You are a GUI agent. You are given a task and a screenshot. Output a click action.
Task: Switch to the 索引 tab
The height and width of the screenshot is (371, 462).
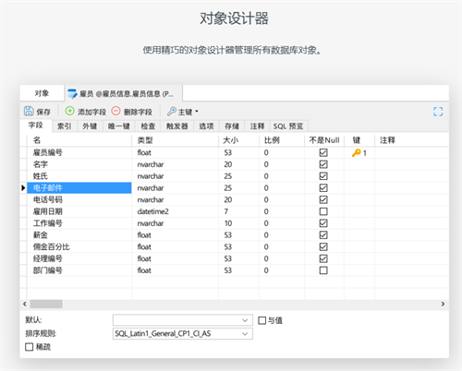[x=64, y=126]
